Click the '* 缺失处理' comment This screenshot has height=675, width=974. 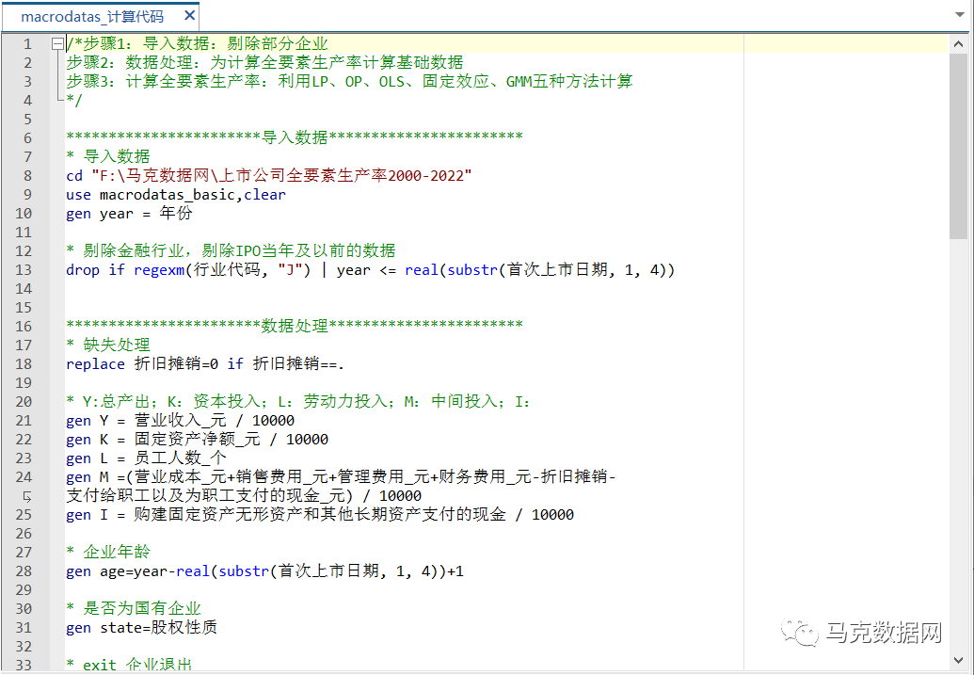point(108,345)
